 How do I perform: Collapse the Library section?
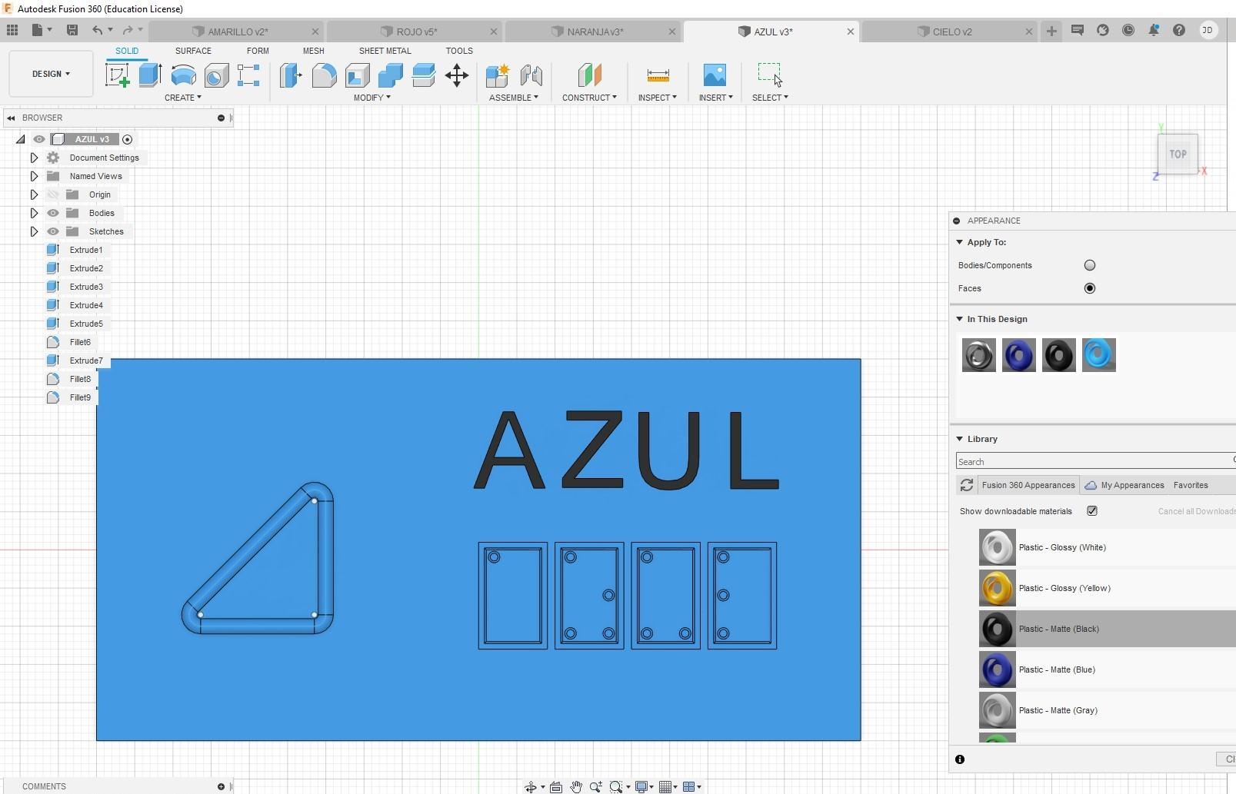point(960,439)
